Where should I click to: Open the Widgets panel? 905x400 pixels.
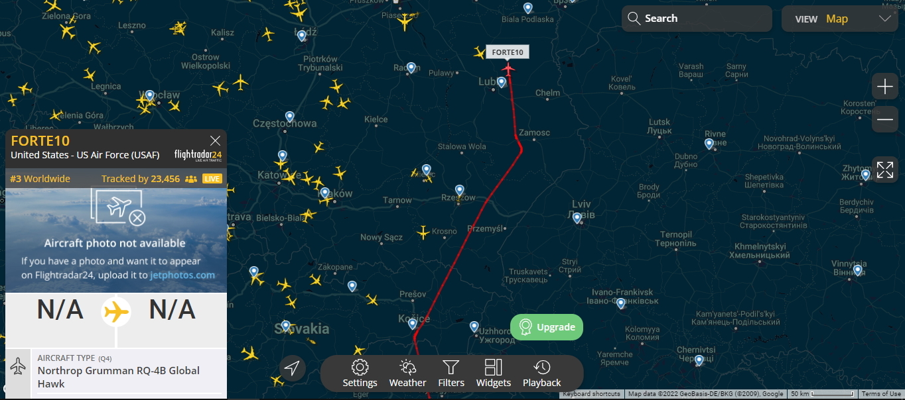(494, 374)
